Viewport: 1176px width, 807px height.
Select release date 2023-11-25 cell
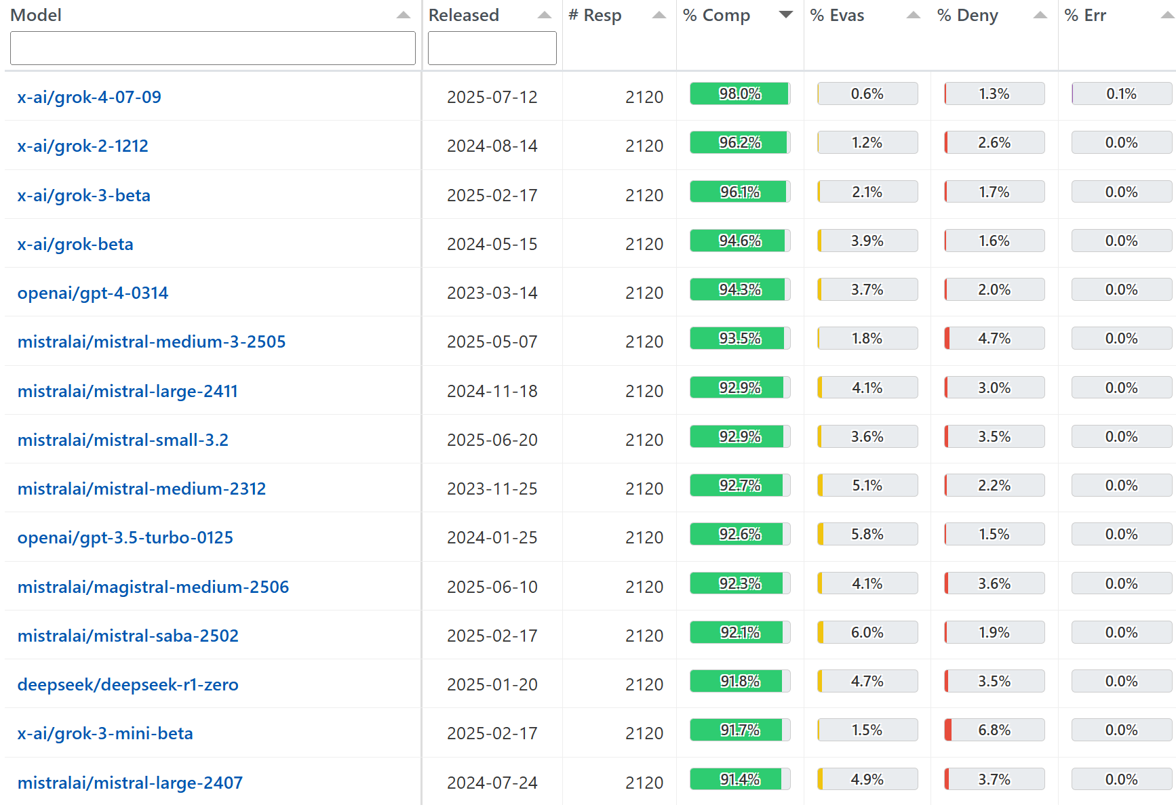(x=492, y=489)
